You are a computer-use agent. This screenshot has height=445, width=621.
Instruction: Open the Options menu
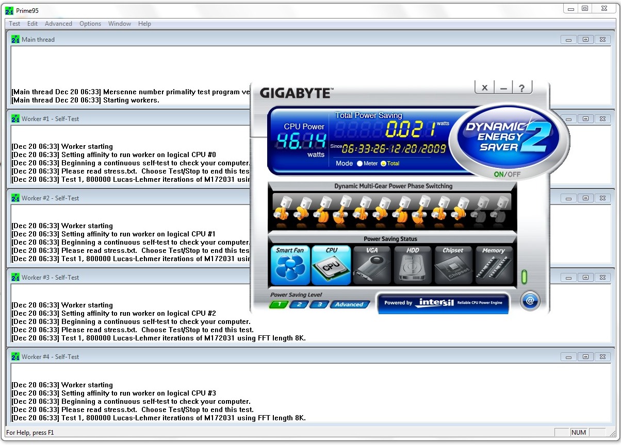(x=90, y=24)
